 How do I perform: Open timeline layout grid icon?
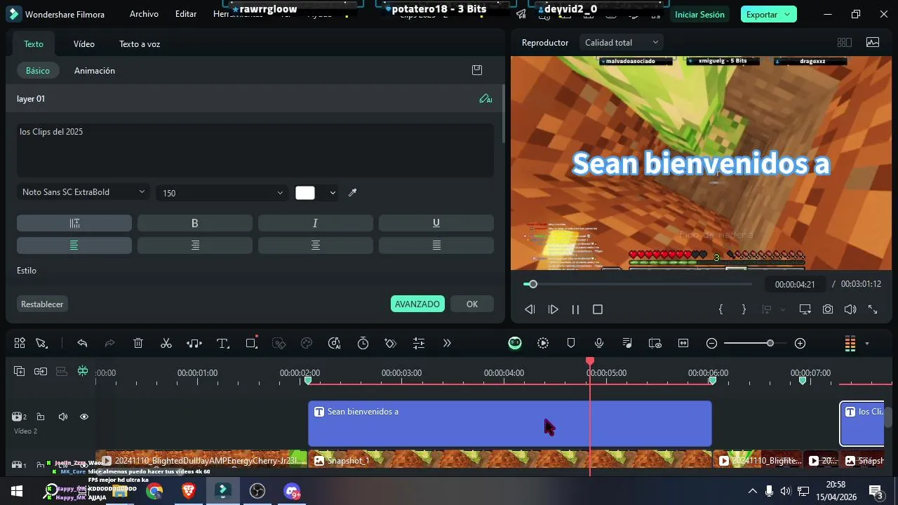(20, 343)
